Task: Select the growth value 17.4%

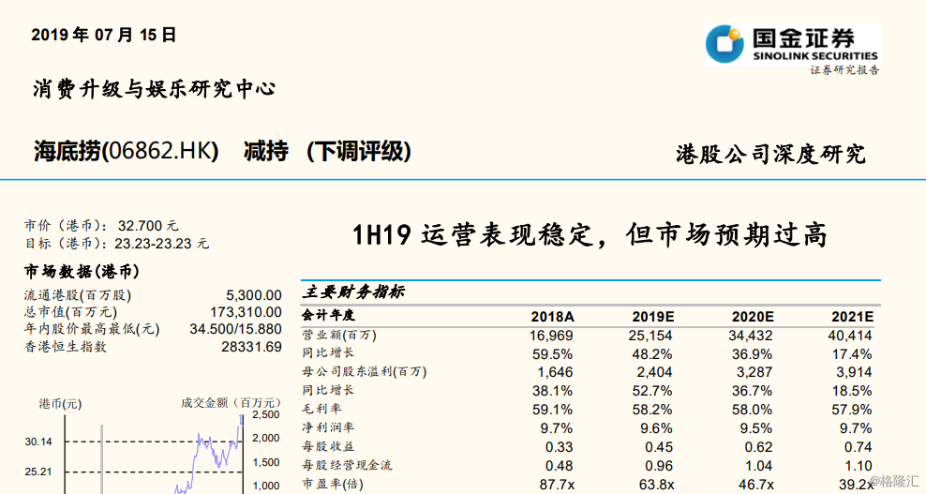Action: 852,354
